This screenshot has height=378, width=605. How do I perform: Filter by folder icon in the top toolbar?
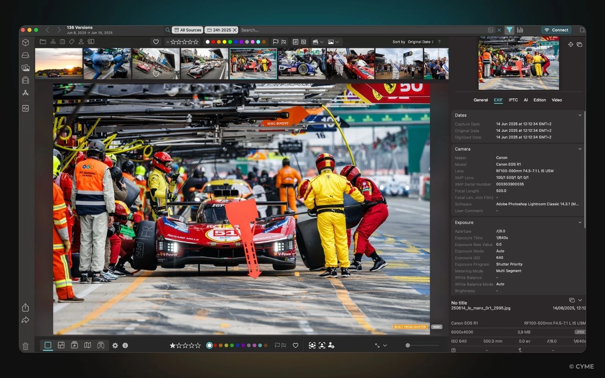[43, 42]
